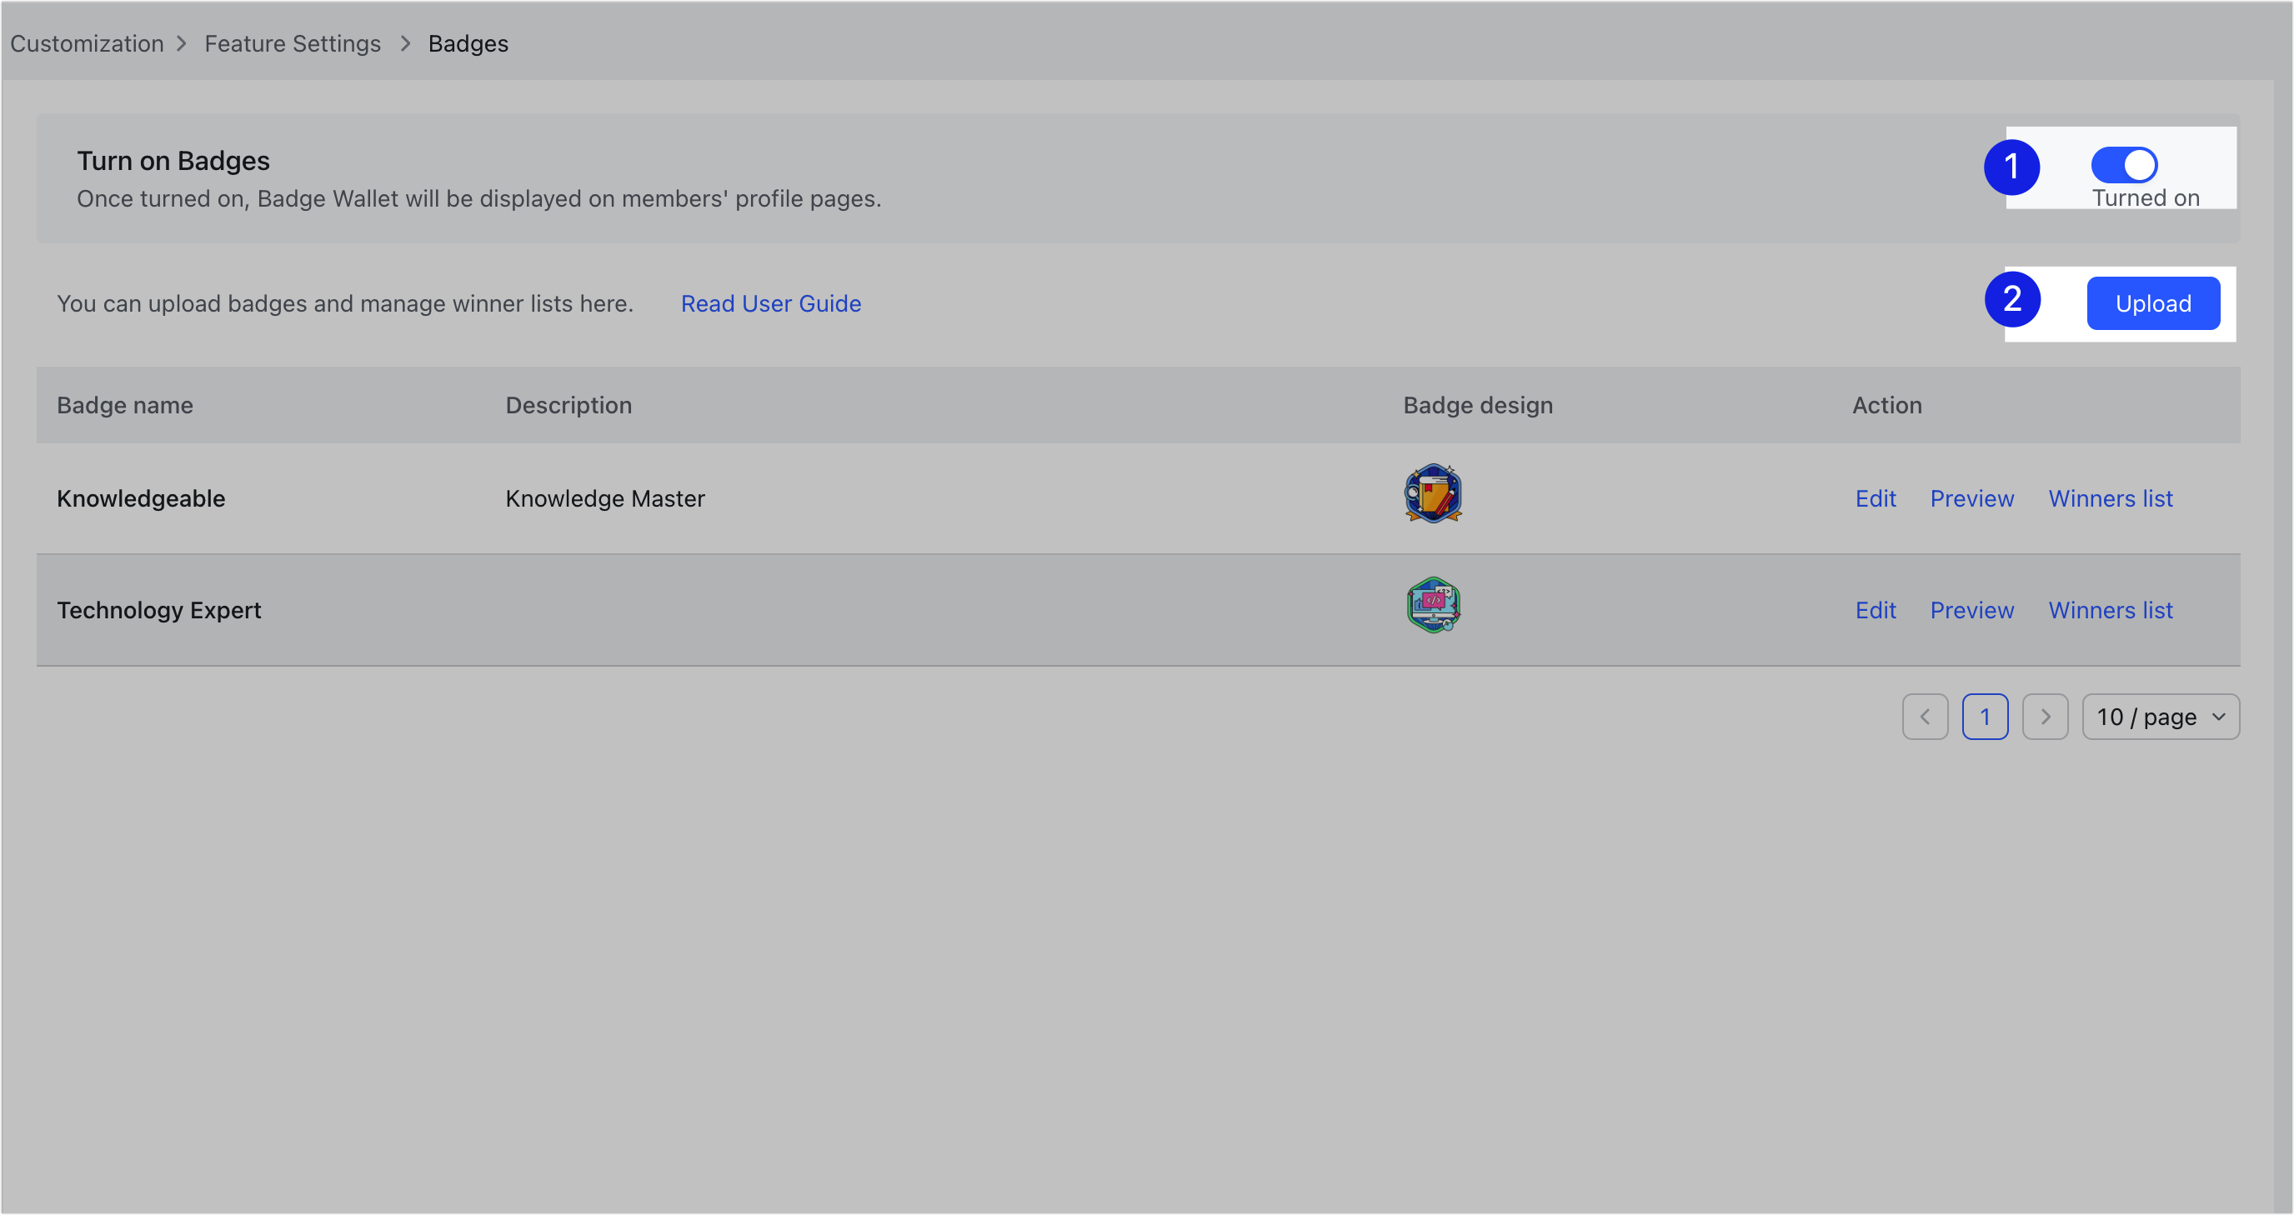Image resolution: width=2294 pixels, height=1215 pixels.
Task: Preview the Knowledgeable badge
Action: (x=1971, y=498)
